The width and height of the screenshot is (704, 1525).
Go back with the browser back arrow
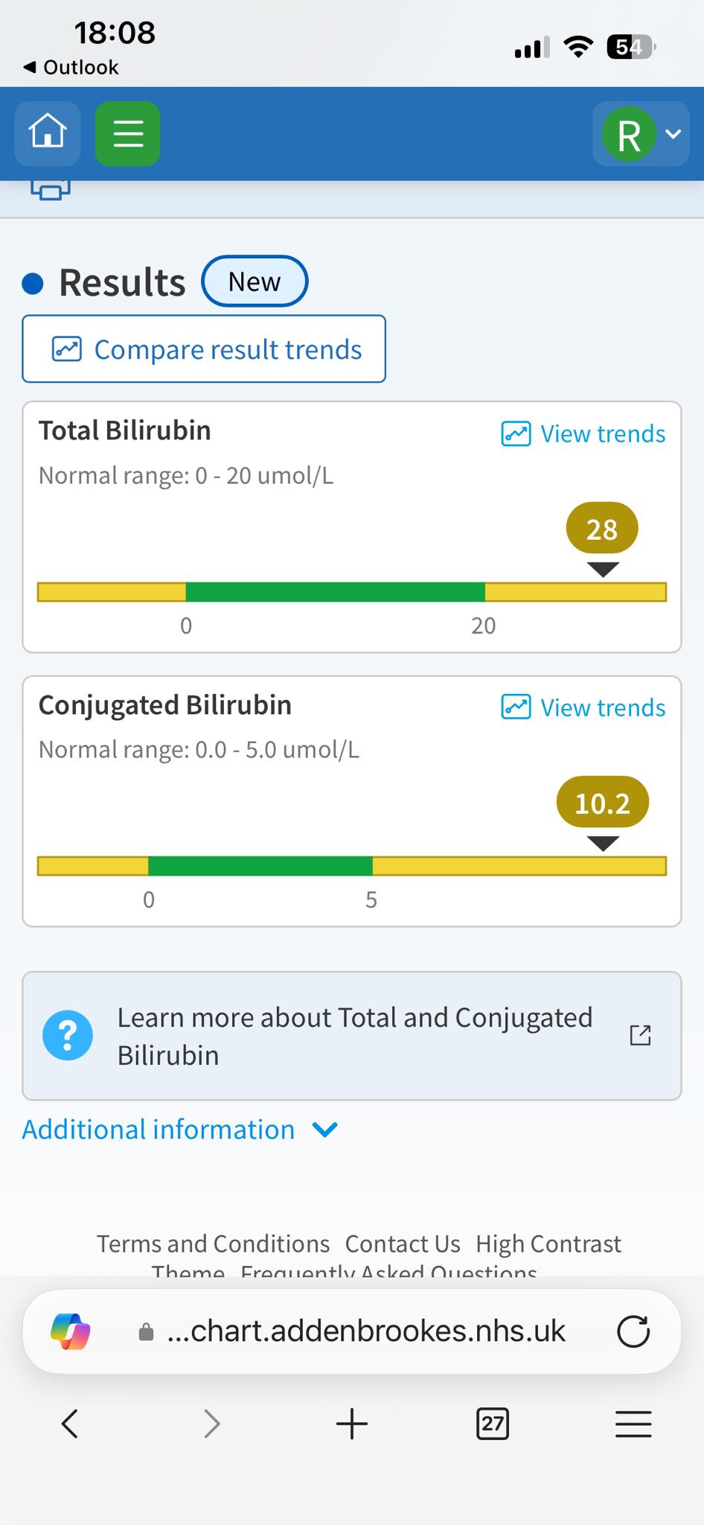click(x=70, y=1424)
